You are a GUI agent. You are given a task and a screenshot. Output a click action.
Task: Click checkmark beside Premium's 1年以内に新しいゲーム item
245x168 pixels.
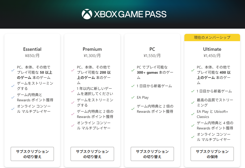(x=73, y=91)
